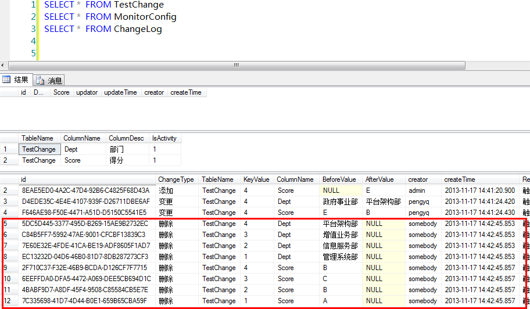The height and width of the screenshot is (309, 530).
Task: Select row header 1 in MonitorConfig grid
Action: point(9,149)
